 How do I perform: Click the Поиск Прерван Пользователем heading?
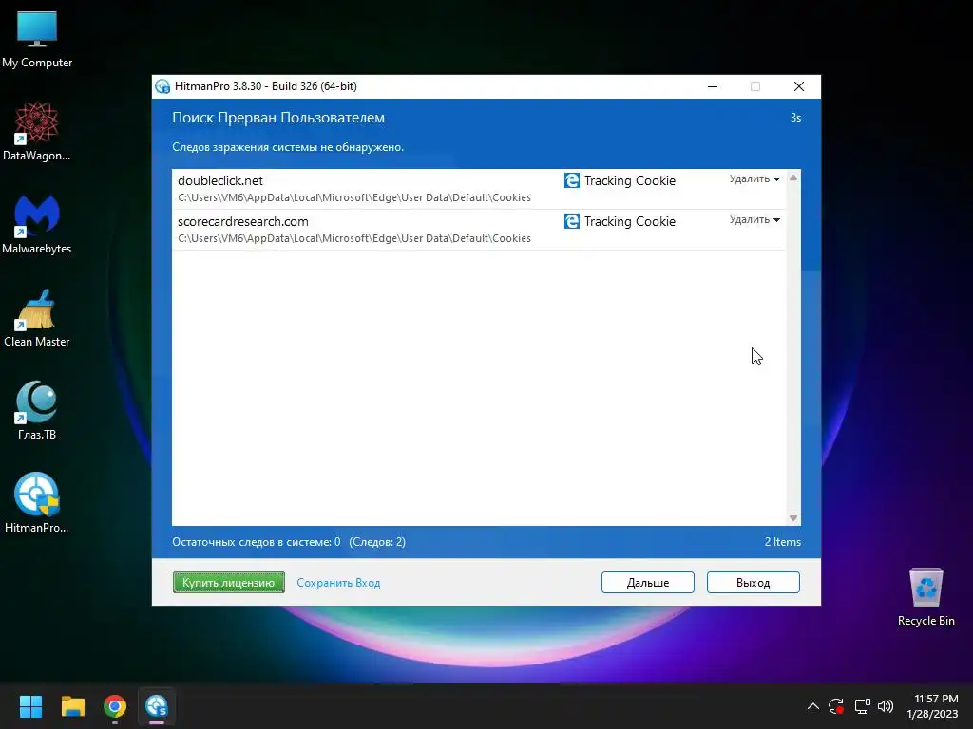coord(278,118)
